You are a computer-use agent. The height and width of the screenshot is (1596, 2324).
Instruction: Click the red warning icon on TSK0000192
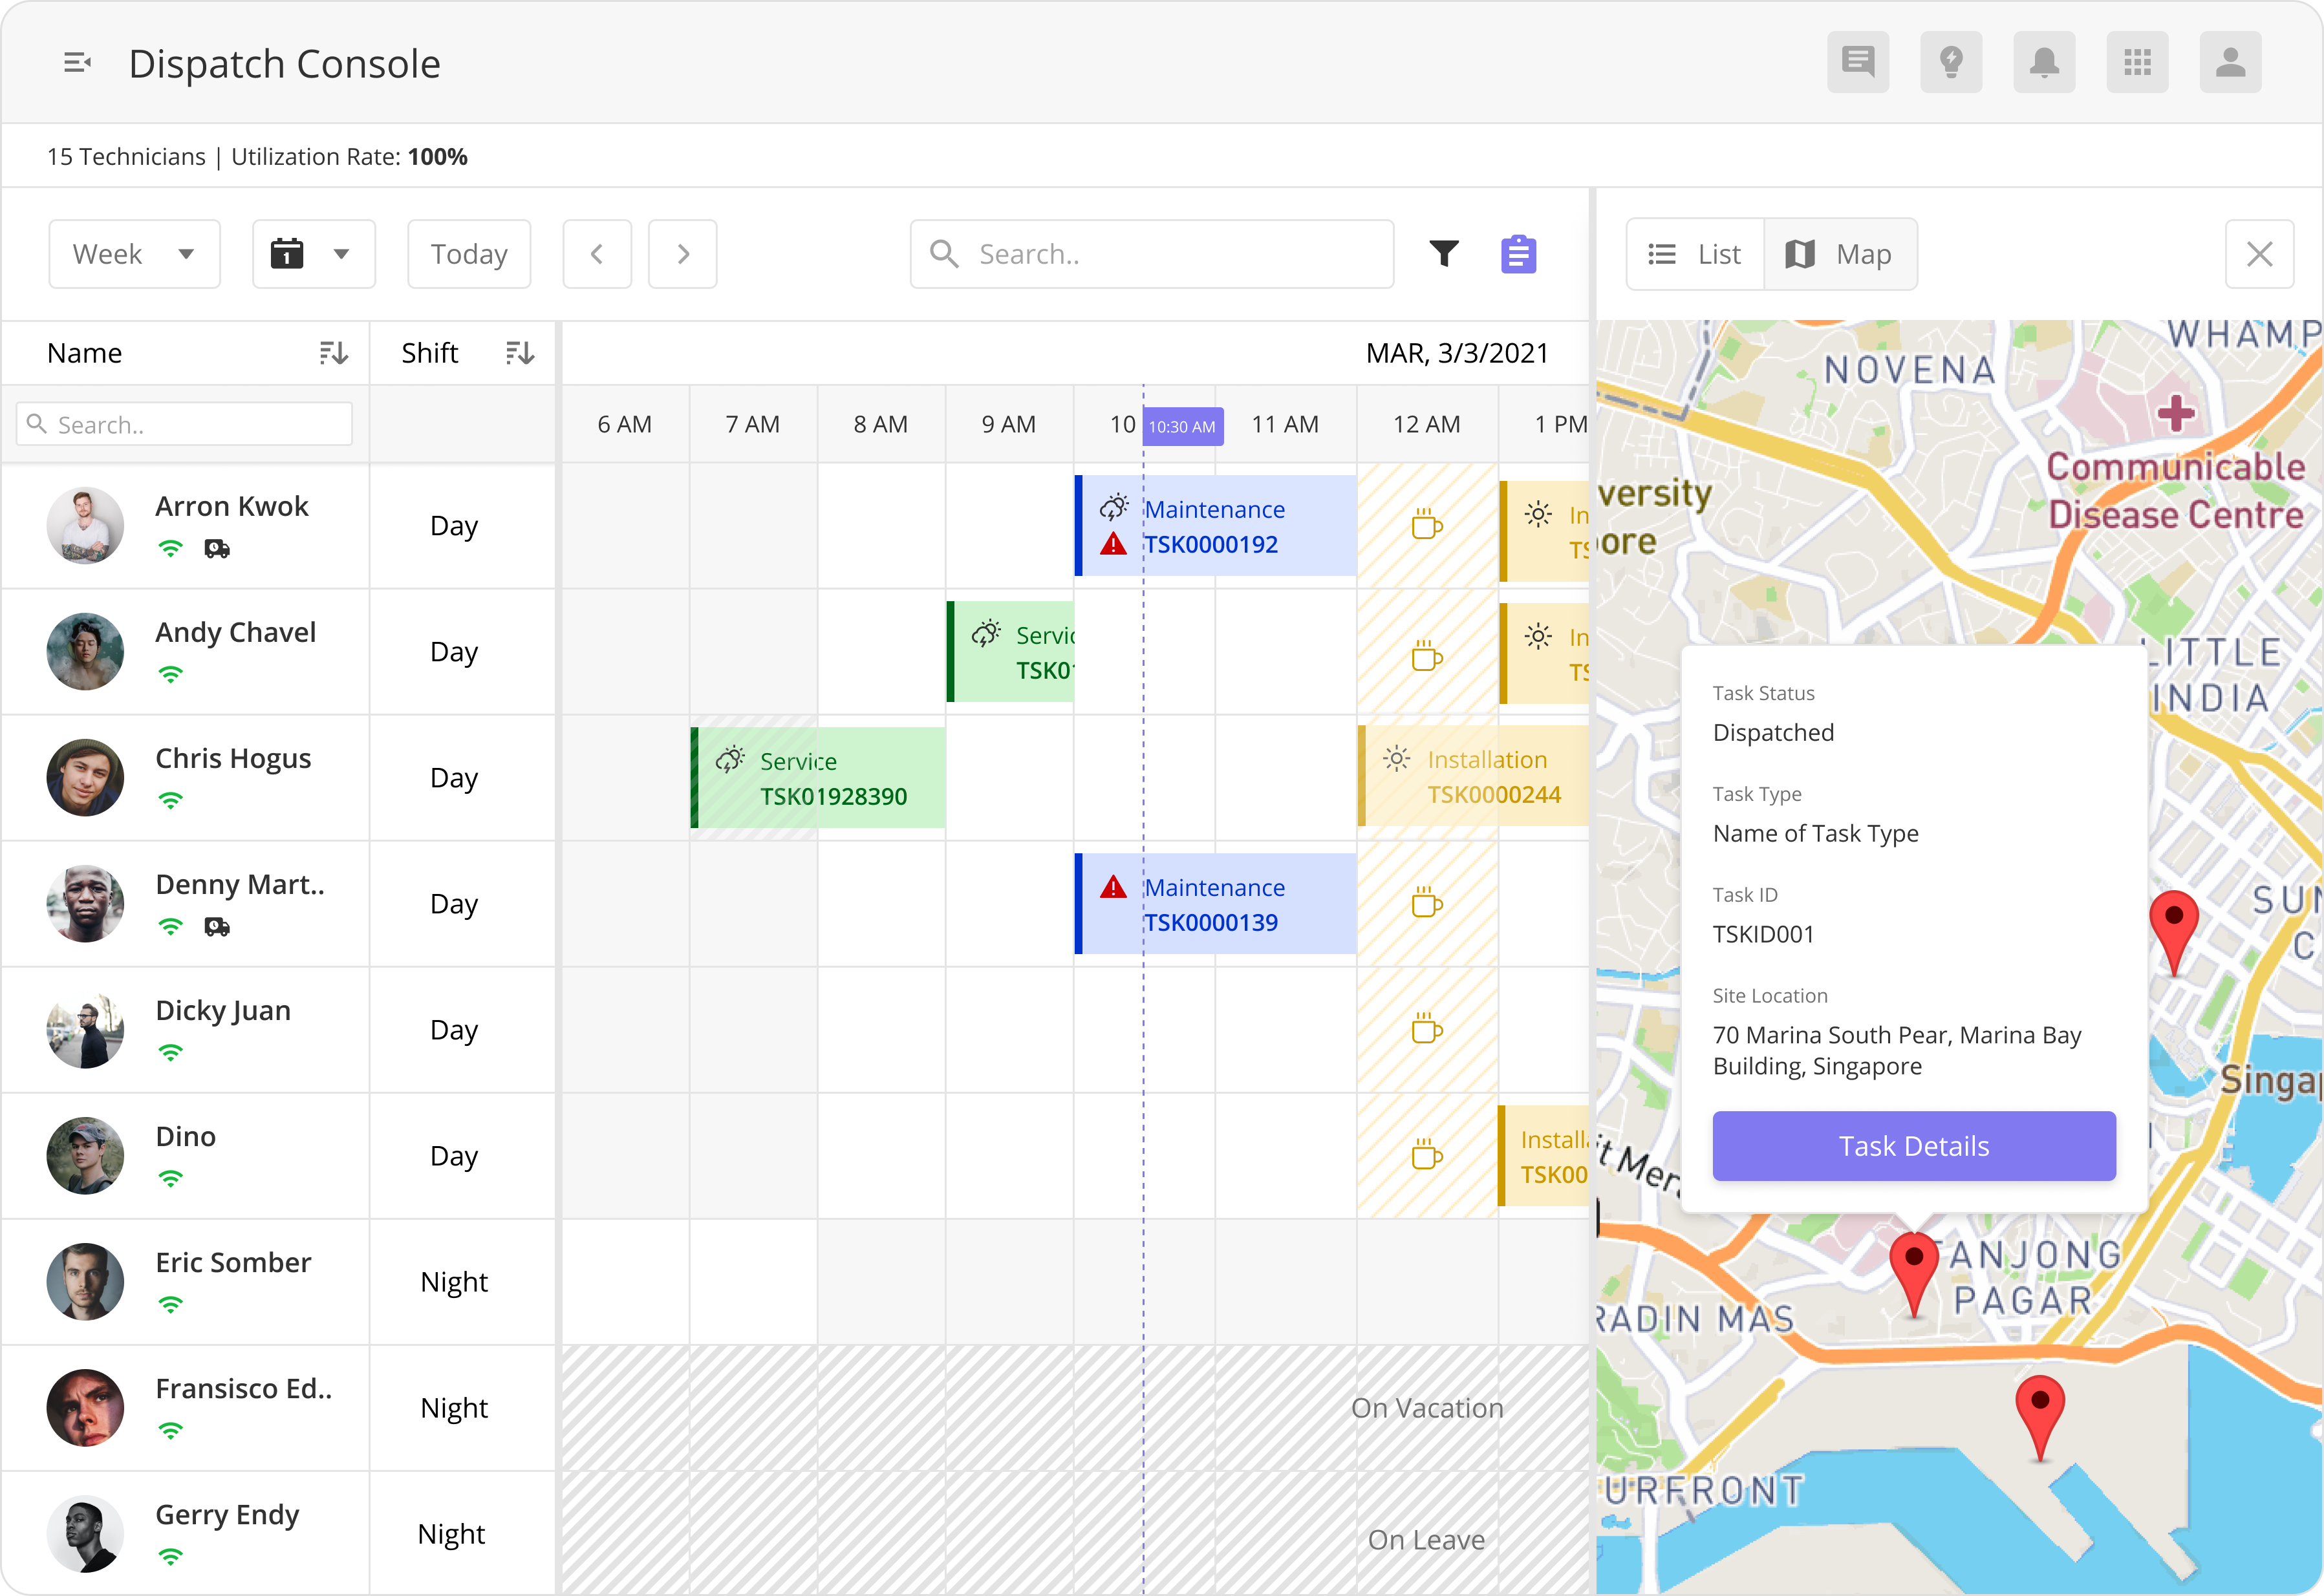pyautogui.click(x=1112, y=545)
